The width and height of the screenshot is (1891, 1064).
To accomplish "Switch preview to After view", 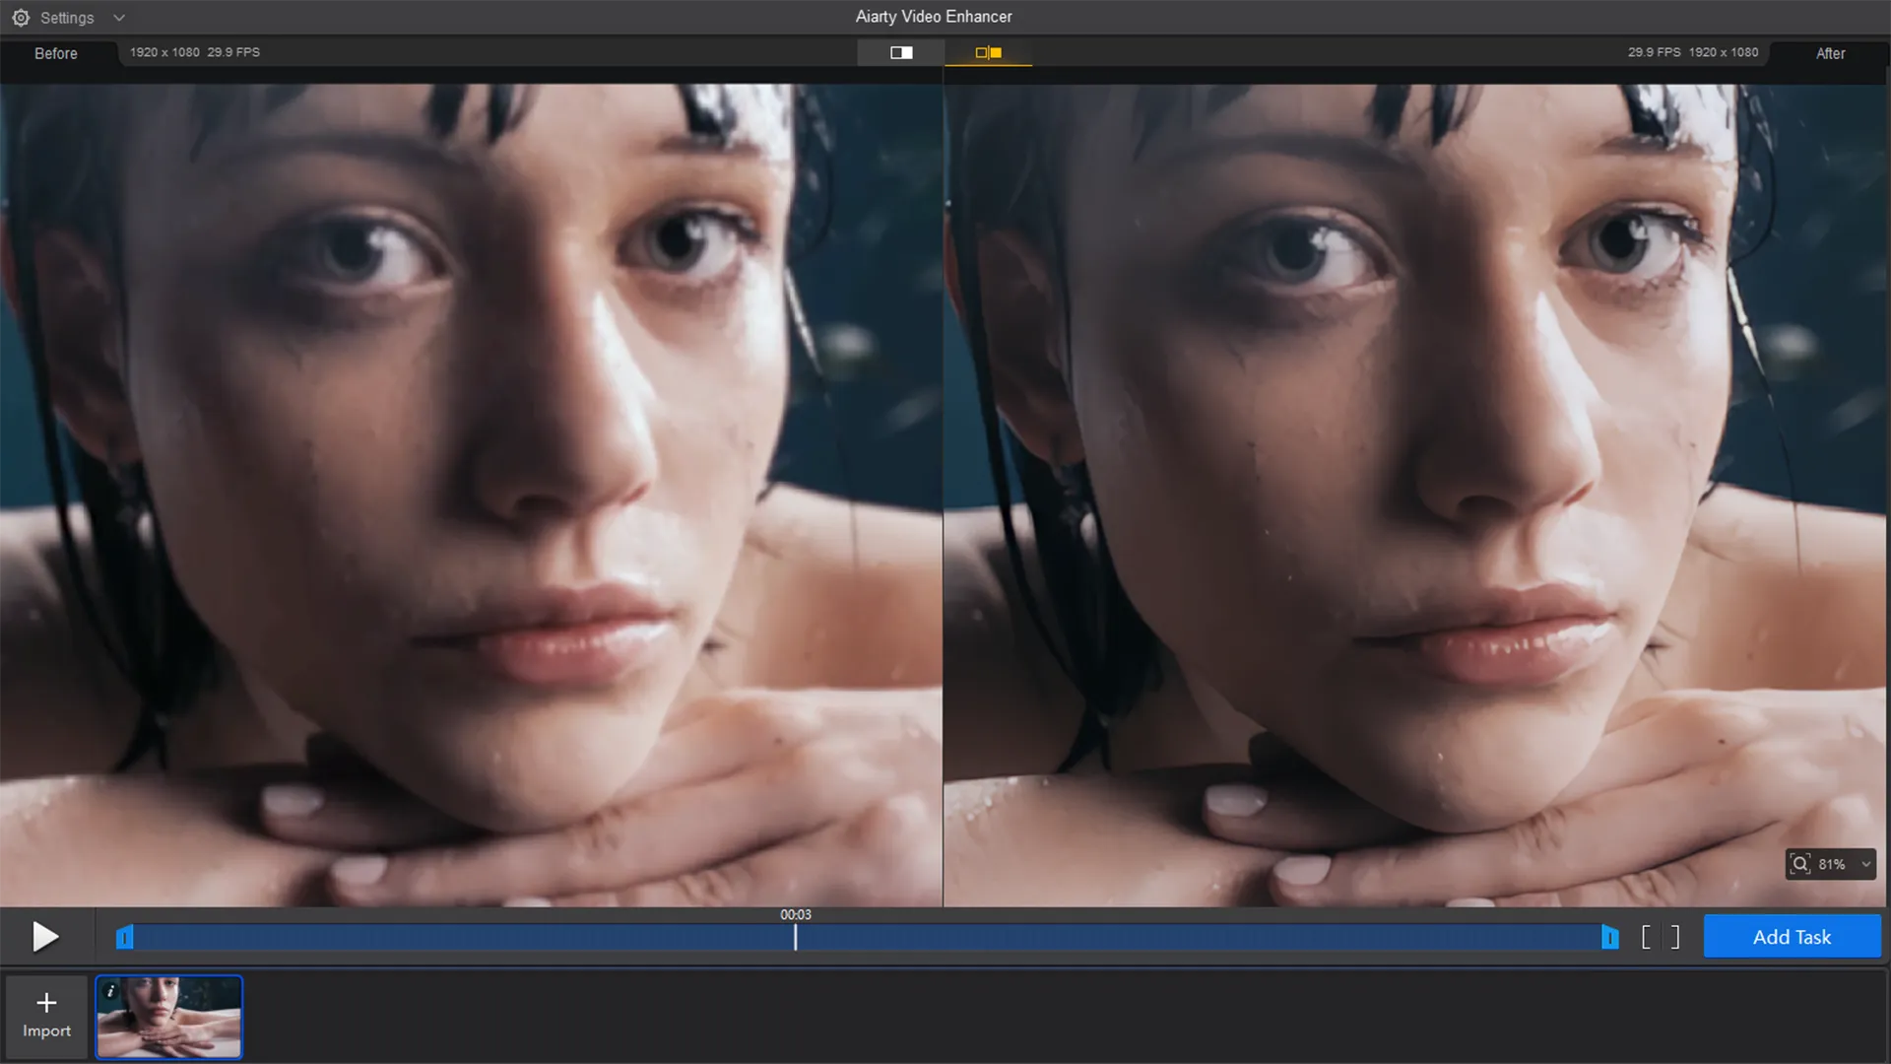I will click(1830, 53).
